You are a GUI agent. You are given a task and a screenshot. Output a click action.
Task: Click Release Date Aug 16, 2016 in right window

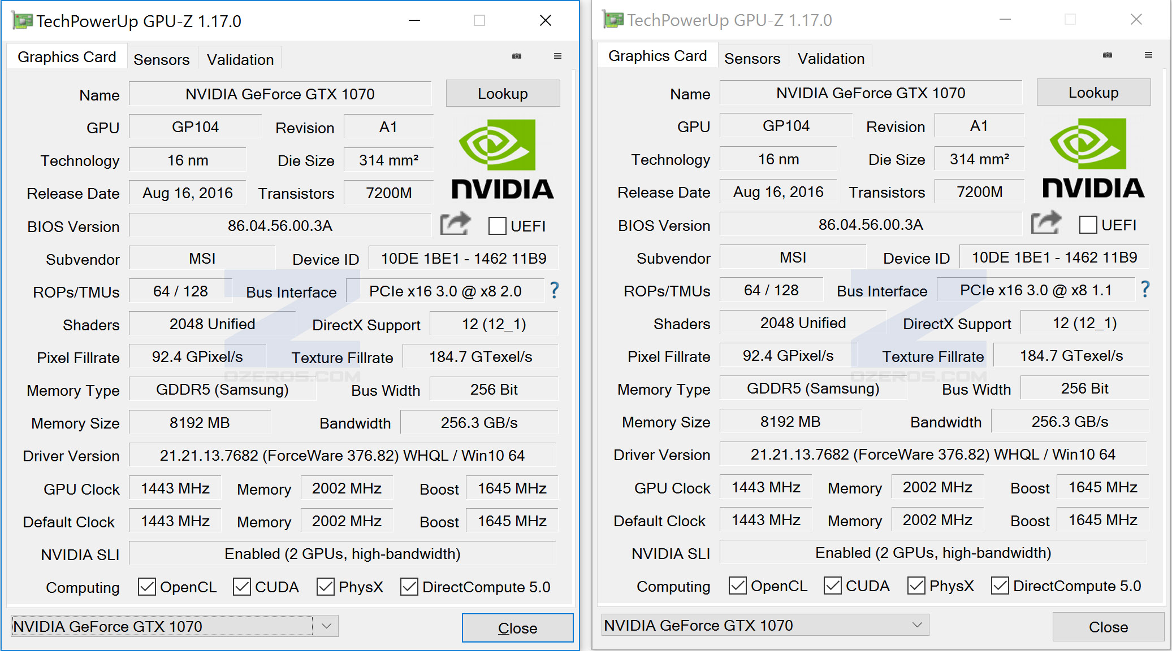coord(779,192)
